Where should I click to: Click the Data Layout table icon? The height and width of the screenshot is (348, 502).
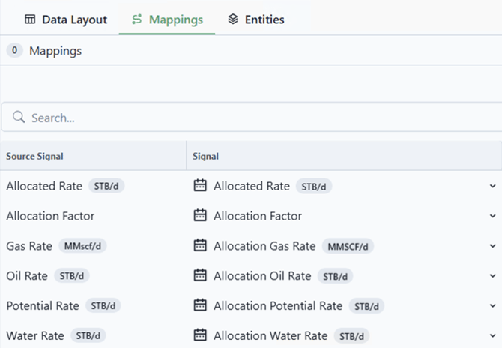pyautogui.click(x=30, y=19)
